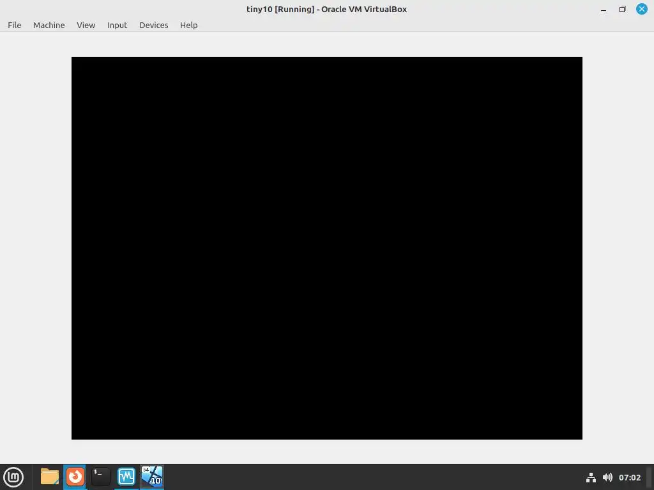Open the volume tray icon
Screen dimensions: 654x490
tap(608, 477)
